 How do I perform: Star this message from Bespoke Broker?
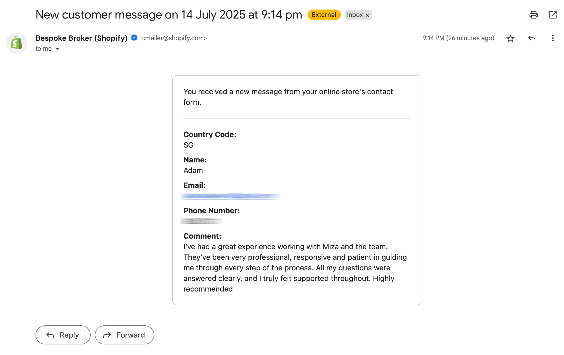coord(510,38)
